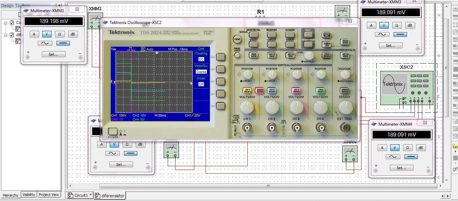Viewport: 458px width, 201px height.
Task: Switch Multimeter-XMM3 to AC sine mode
Action: pos(382,34)
